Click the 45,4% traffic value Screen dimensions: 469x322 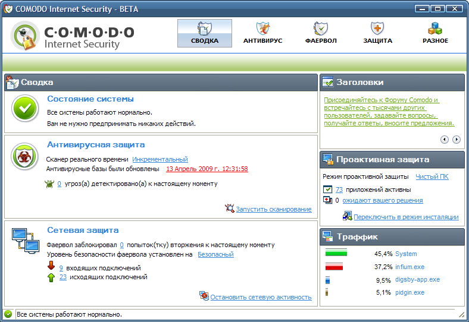383,254
